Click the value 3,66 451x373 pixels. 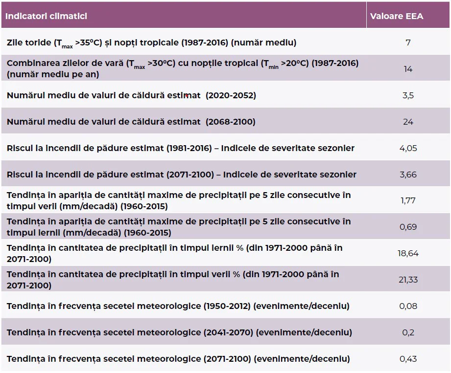408,175
